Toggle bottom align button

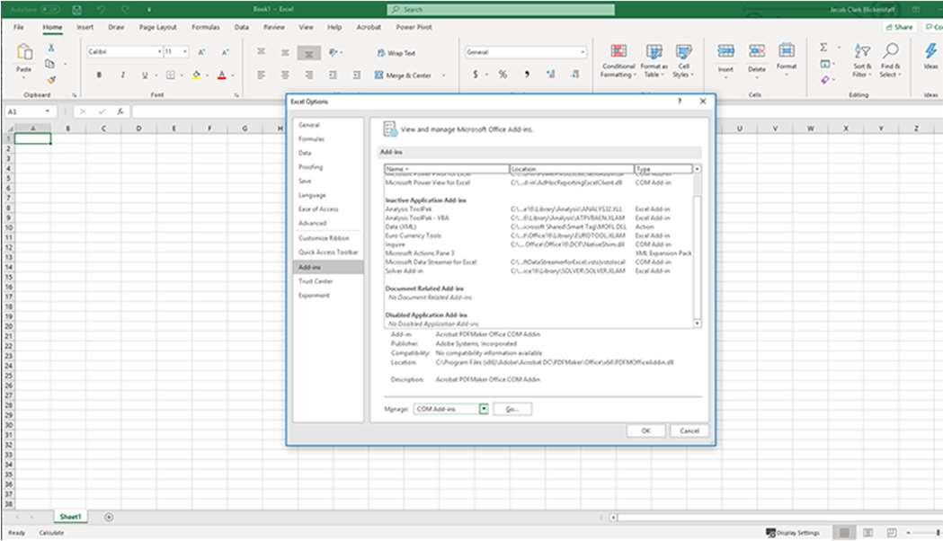point(309,54)
